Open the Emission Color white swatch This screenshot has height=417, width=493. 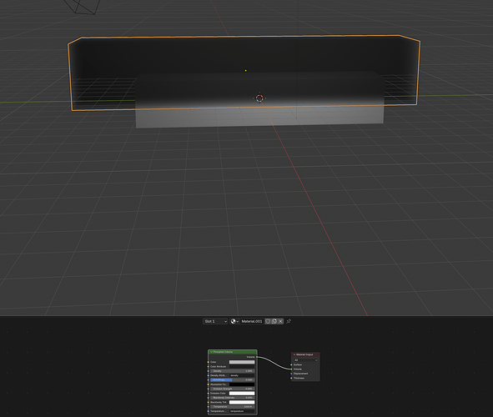(x=242, y=393)
